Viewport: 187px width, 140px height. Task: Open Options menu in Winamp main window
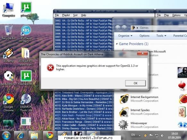tap(176, 15)
